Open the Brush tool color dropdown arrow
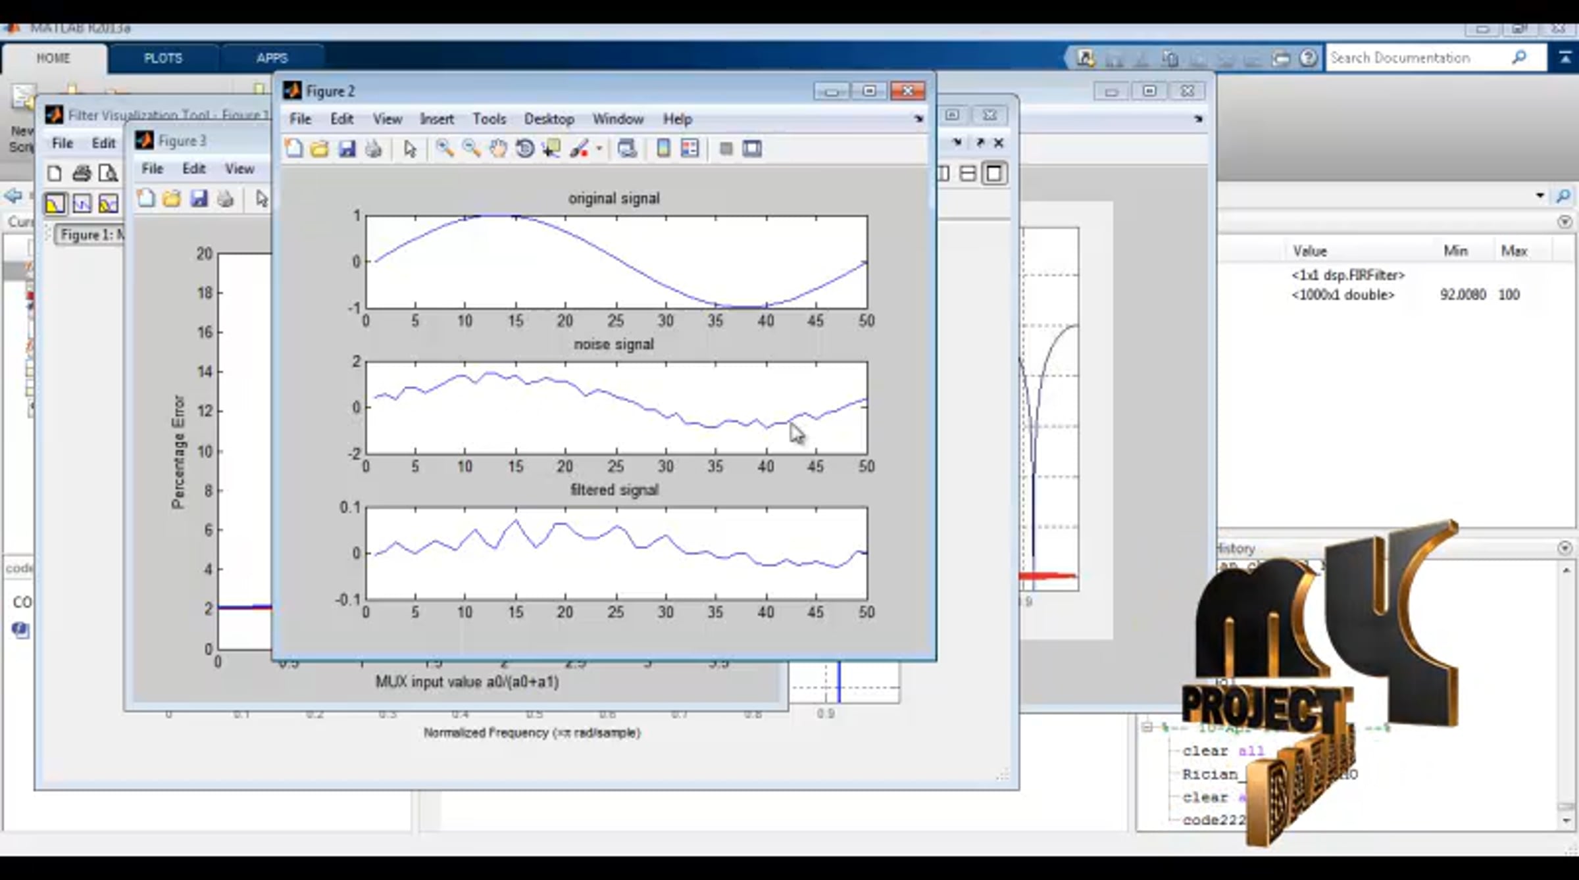The width and height of the screenshot is (1579, 880). click(x=599, y=149)
